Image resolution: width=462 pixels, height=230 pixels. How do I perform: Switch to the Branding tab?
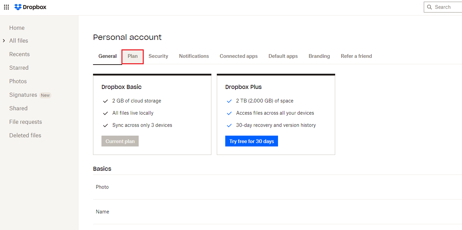[319, 56]
